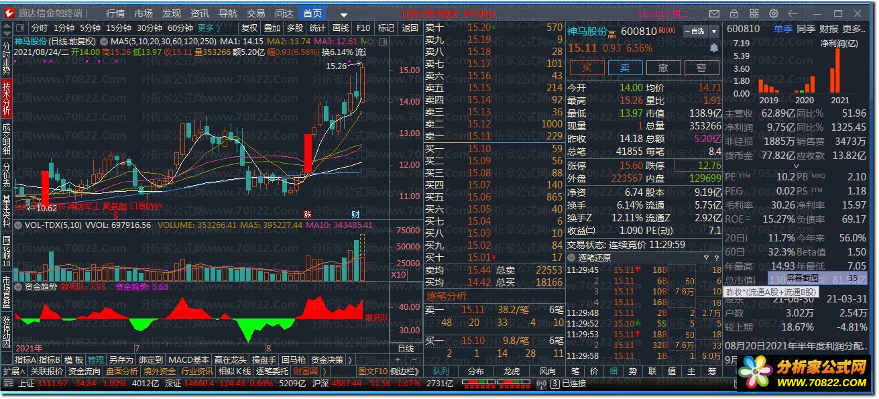Click the 上证 index value in status bar
The height and width of the screenshot is (399, 879).
(x=52, y=384)
